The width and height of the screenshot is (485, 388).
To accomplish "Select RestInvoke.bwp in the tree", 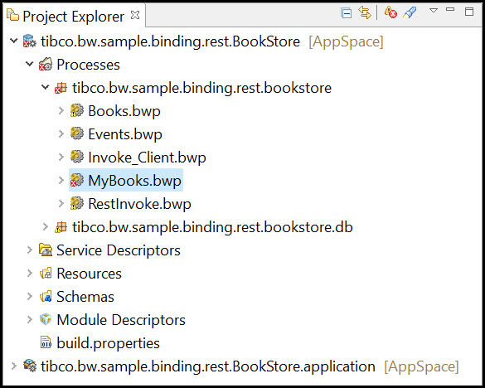I will coord(140,204).
